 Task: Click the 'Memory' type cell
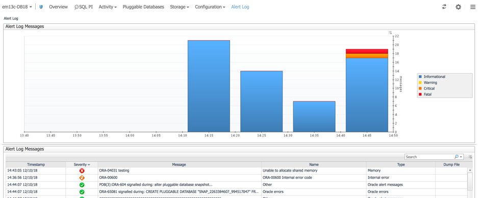pos(401,171)
